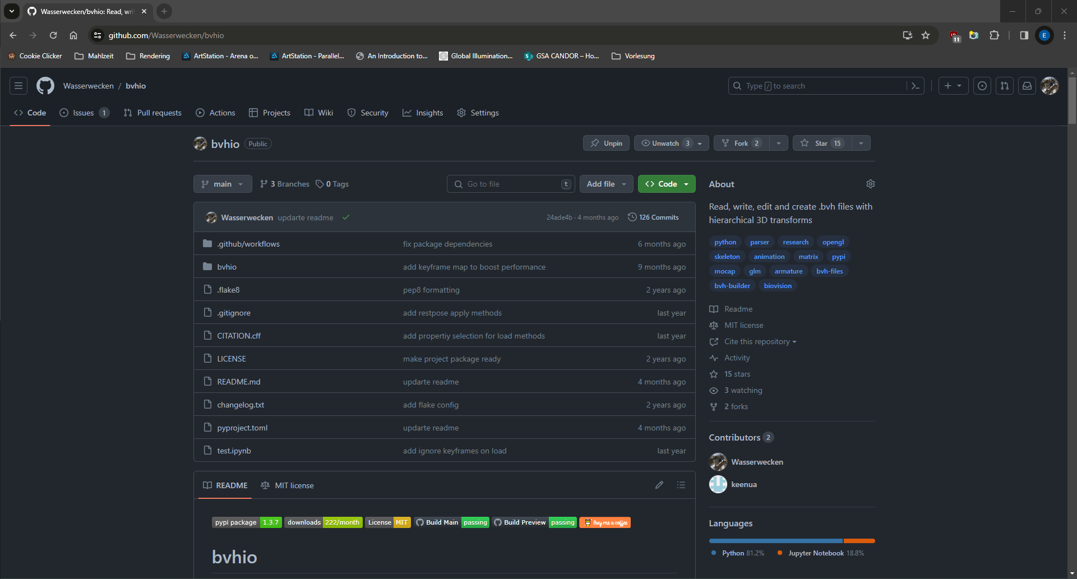Viewport: 1077px width, 579px height.
Task: Edit the README with pencil icon
Action: pyautogui.click(x=659, y=485)
